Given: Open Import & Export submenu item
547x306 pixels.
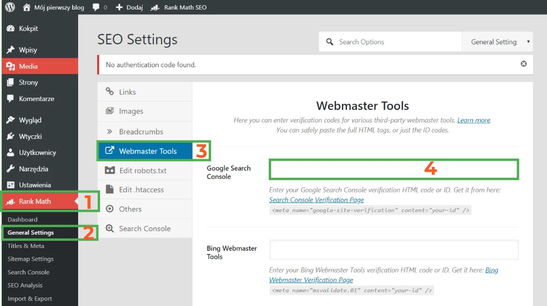Looking at the screenshot, I should [30, 299].
